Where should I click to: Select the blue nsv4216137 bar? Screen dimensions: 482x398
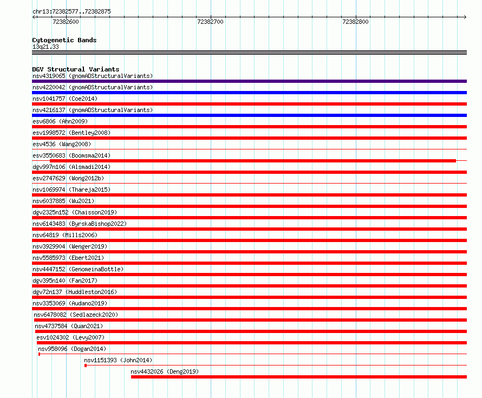click(x=249, y=115)
